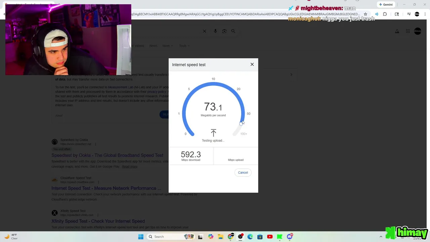Clear the Google search box X
This screenshot has height=242, width=430.
[x=204, y=31]
